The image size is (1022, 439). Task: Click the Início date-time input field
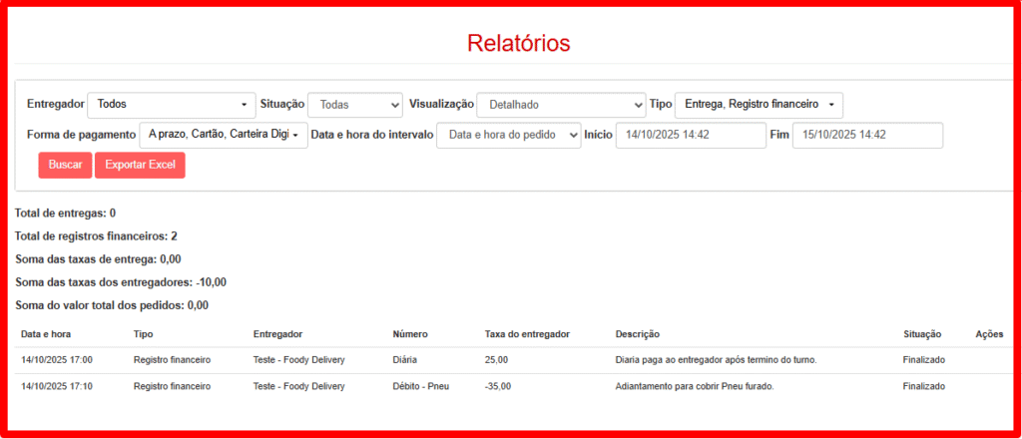click(x=690, y=135)
